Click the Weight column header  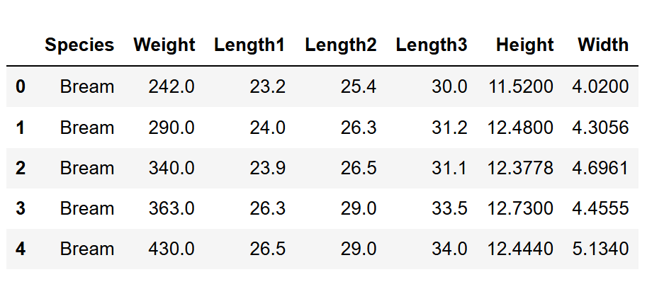pos(164,45)
